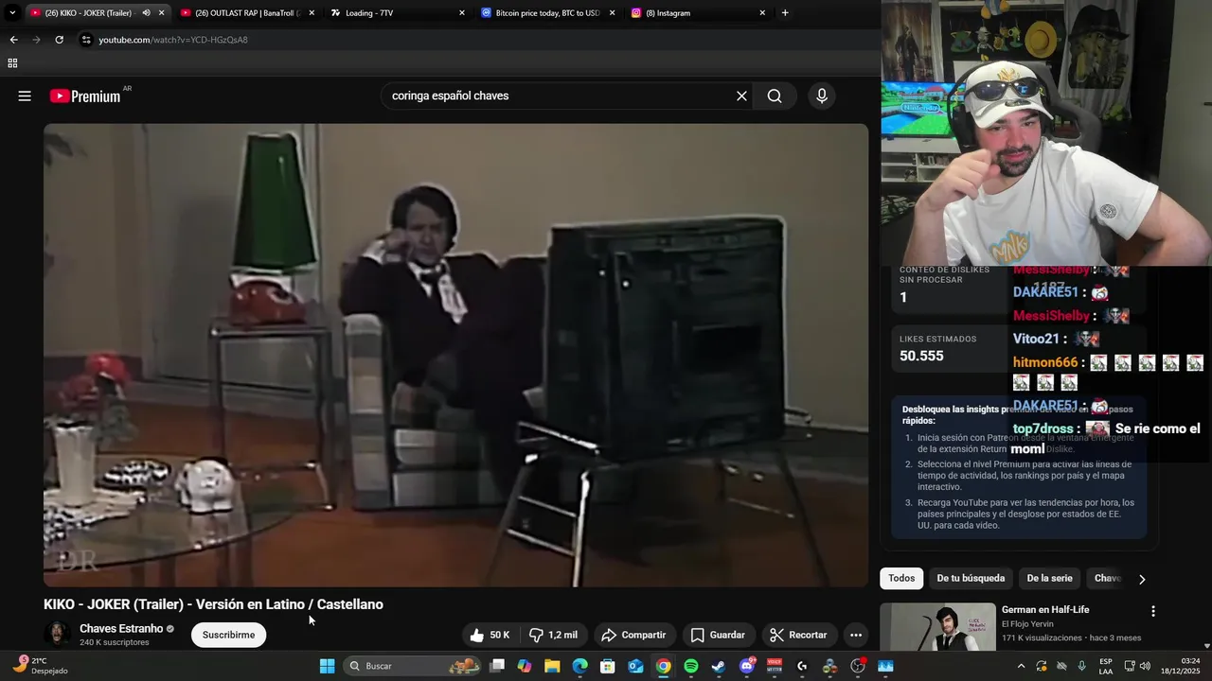Like the video (50 K)
This screenshot has width=1212, height=681.
pyautogui.click(x=490, y=635)
